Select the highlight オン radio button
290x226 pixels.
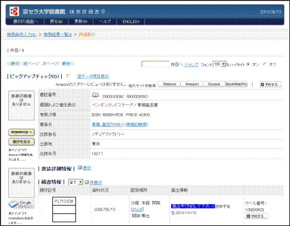tap(248, 64)
